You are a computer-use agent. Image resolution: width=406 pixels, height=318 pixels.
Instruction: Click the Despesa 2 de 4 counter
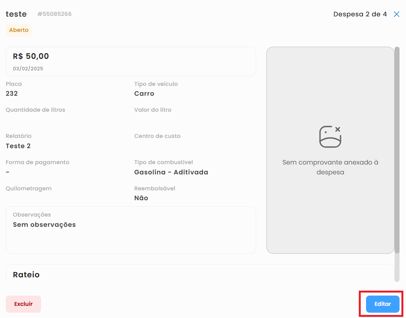pyautogui.click(x=360, y=14)
